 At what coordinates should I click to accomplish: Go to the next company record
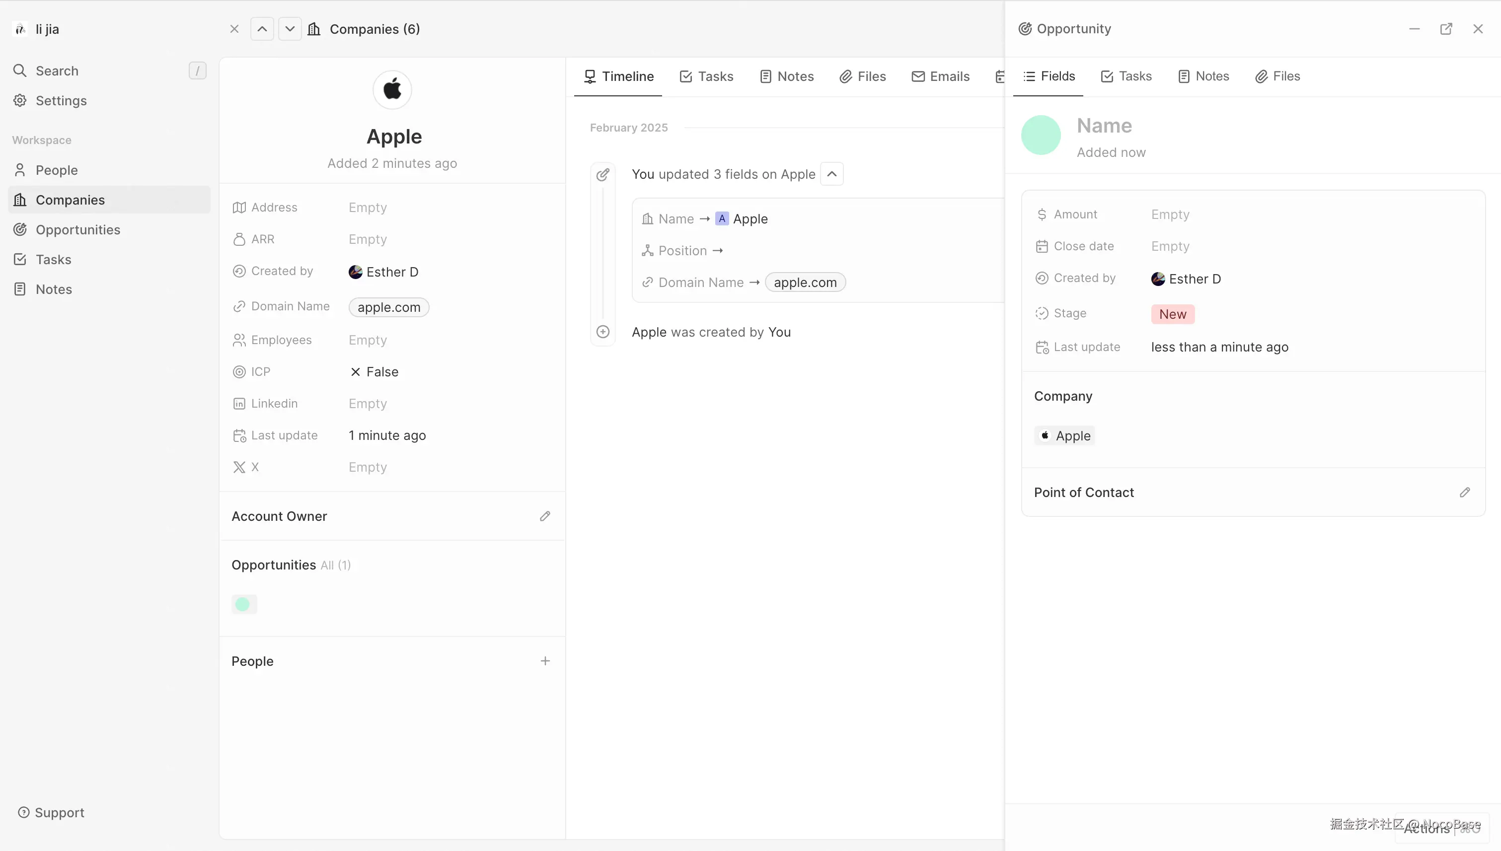pyautogui.click(x=290, y=29)
